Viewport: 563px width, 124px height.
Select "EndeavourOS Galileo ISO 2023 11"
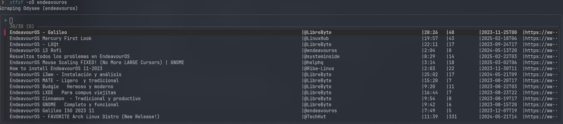(52, 111)
